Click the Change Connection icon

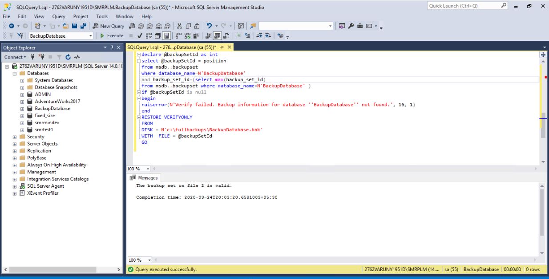20,36
